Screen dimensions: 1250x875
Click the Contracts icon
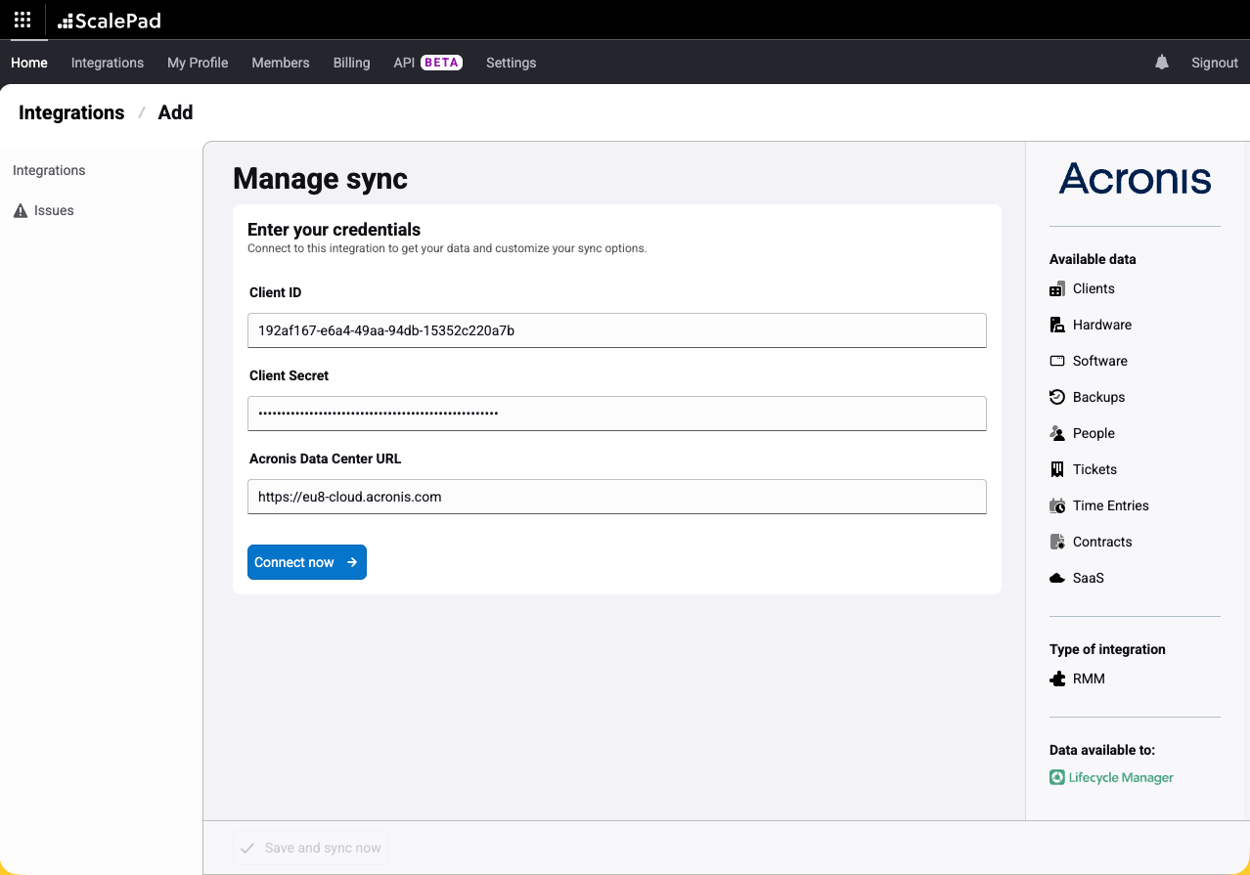click(1056, 541)
